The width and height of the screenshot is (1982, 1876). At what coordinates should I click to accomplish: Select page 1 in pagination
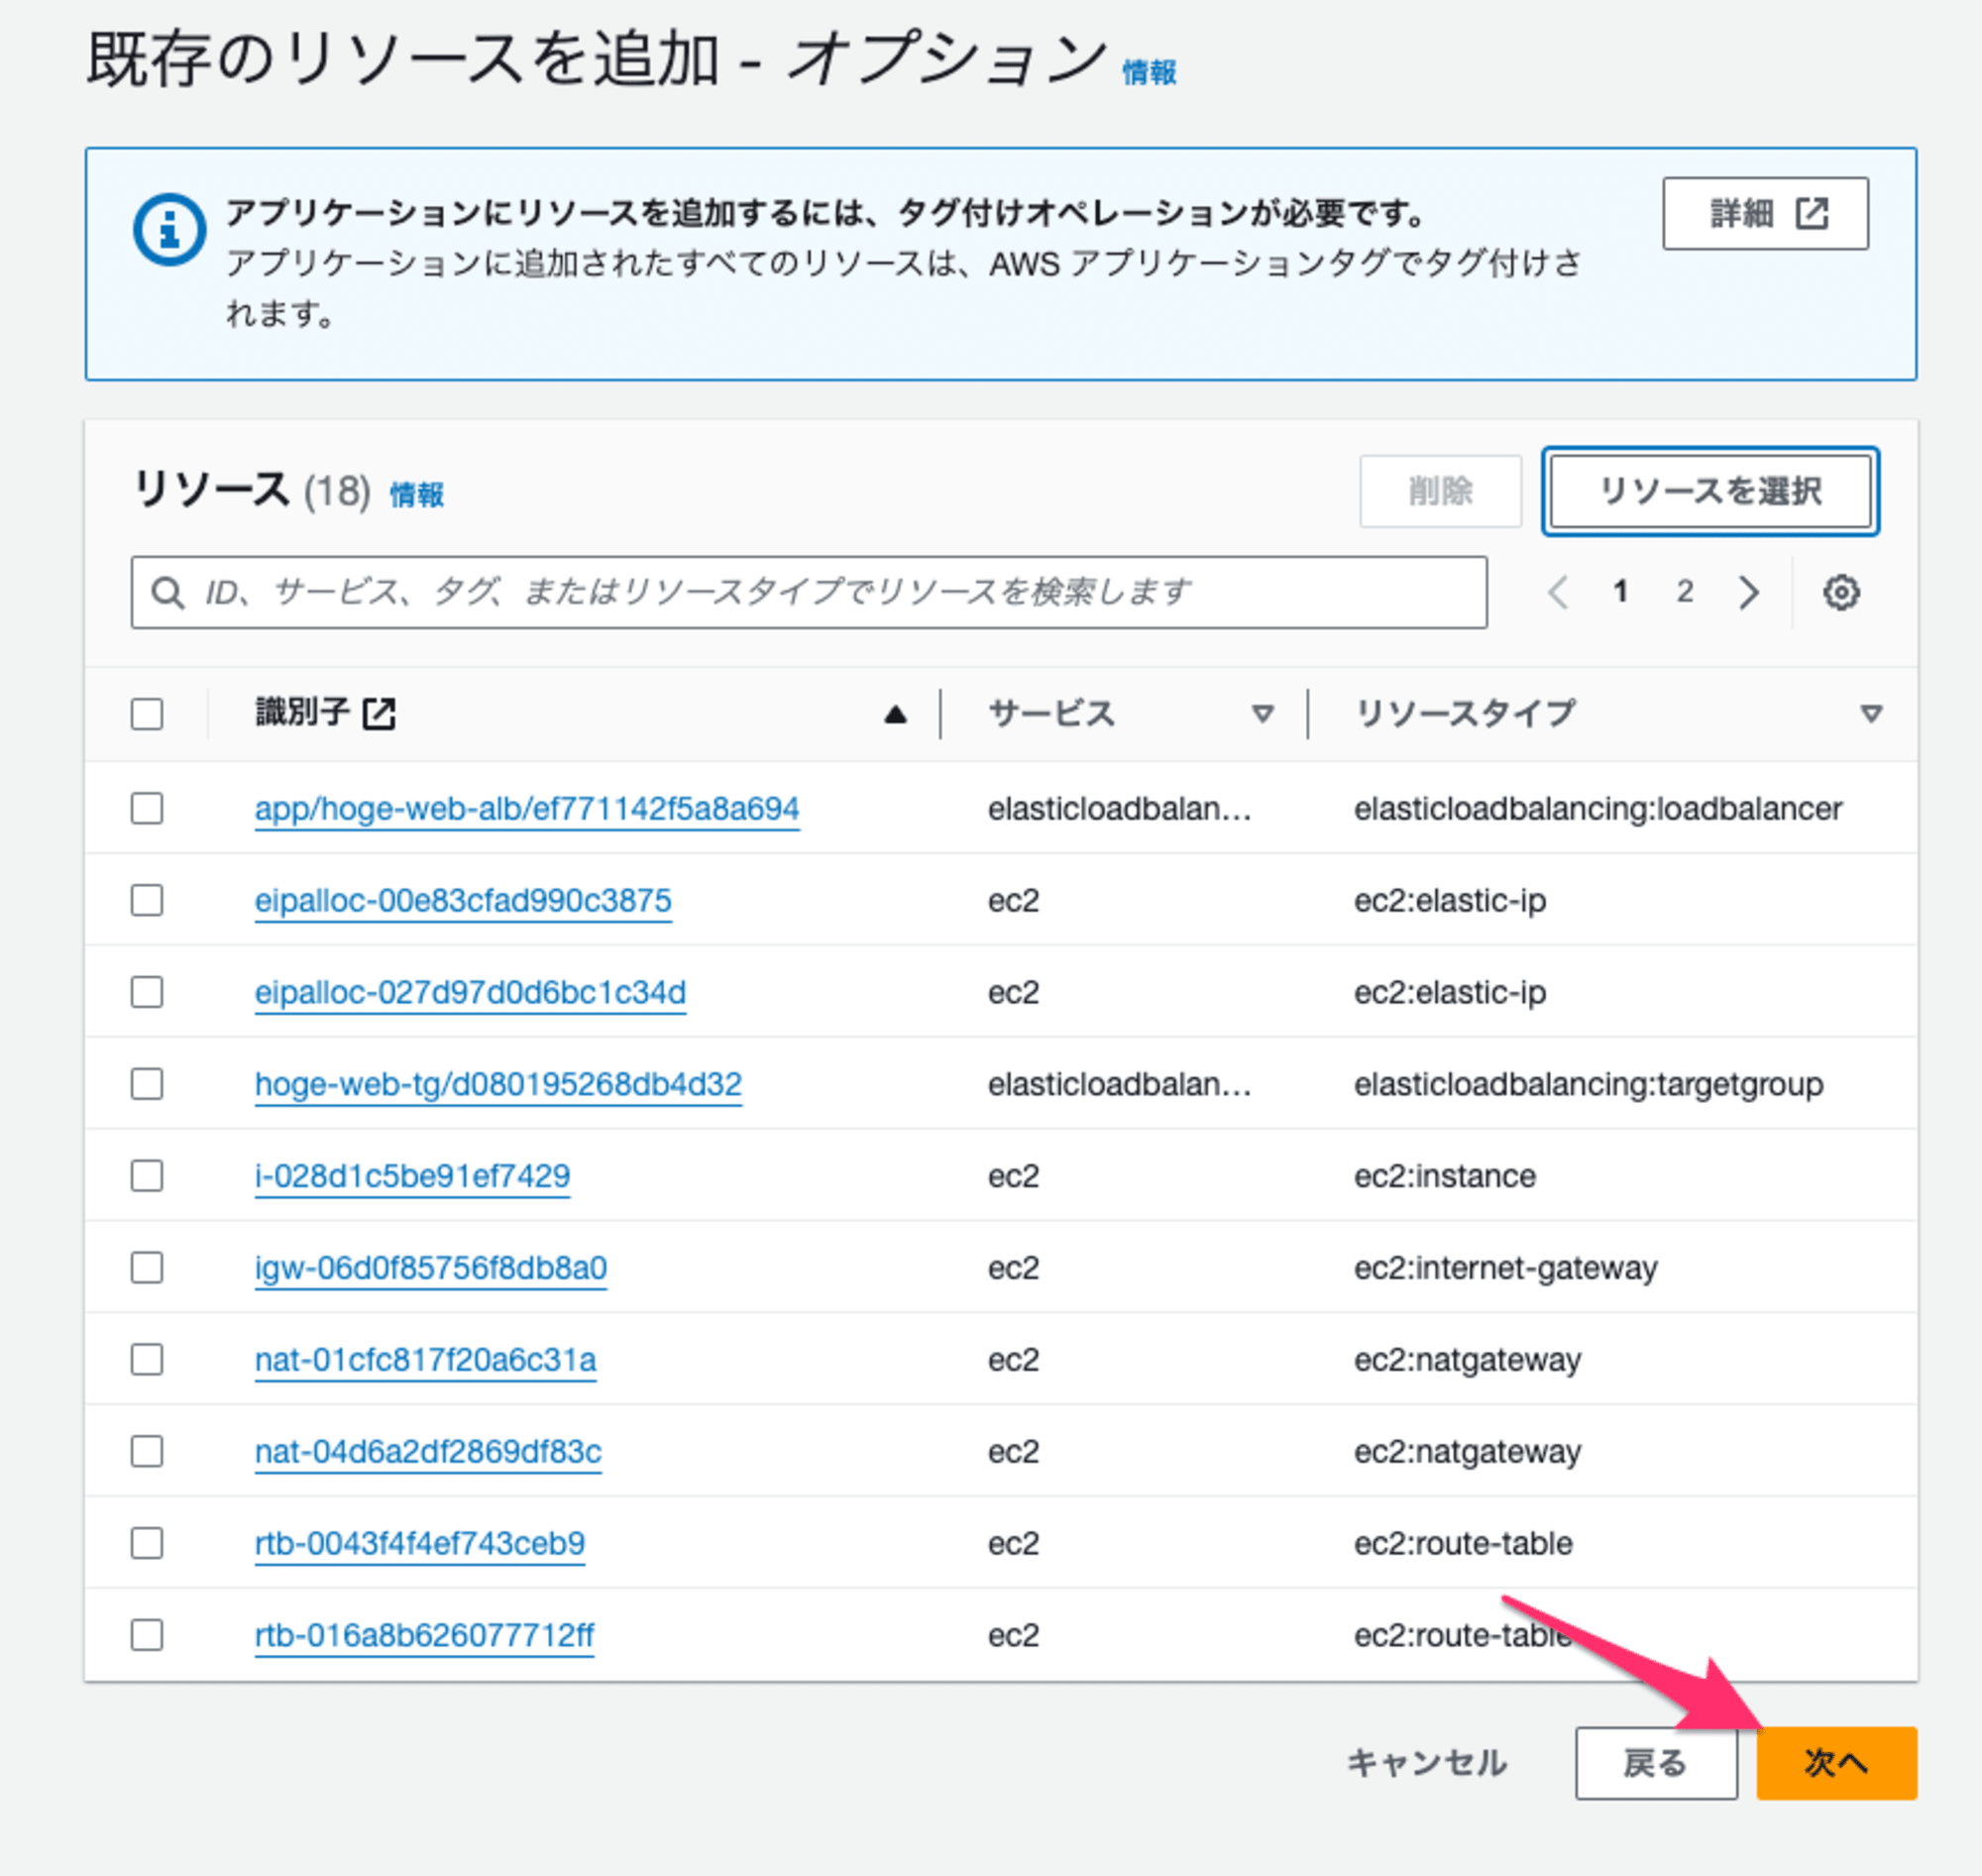click(x=1621, y=592)
